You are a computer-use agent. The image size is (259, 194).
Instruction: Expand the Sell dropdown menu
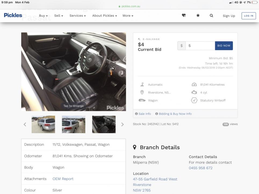pos(59,16)
